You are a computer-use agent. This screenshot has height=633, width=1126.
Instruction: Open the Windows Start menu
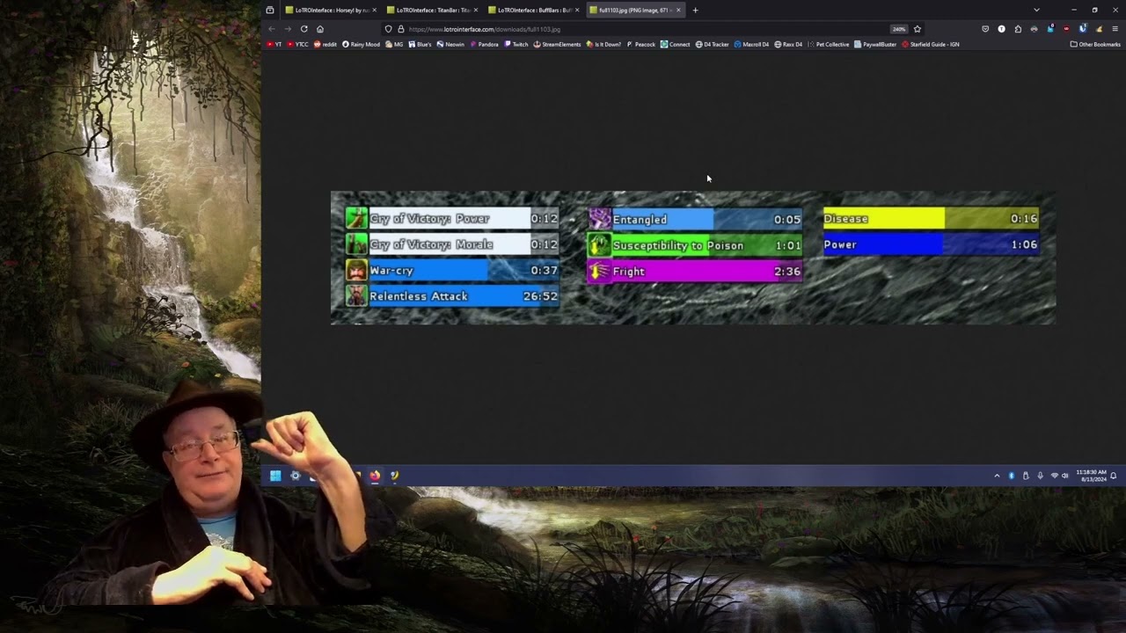[275, 476]
